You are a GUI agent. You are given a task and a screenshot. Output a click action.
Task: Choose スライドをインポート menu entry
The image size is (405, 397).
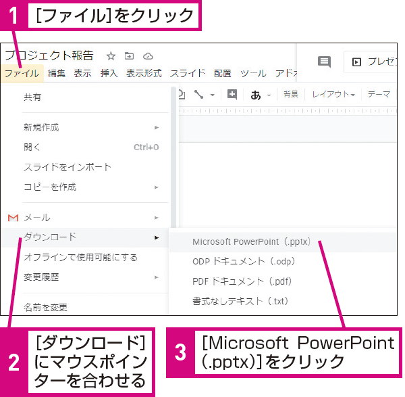pyautogui.click(x=85, y=167)
